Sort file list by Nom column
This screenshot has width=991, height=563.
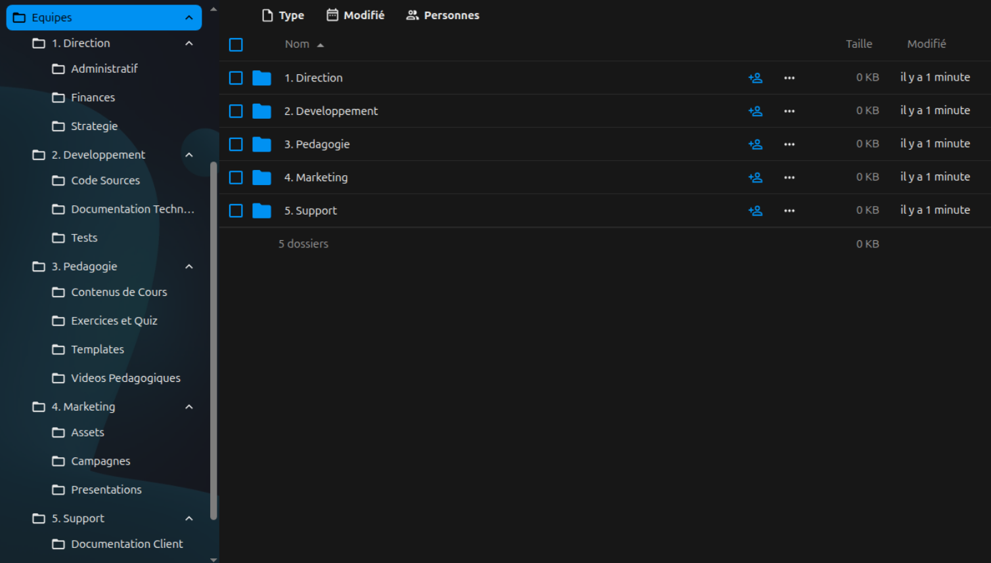pyautogui.click(x=297, y=44)
